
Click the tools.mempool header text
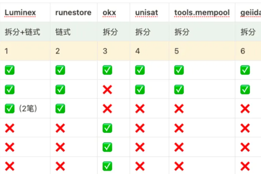click(x=198, y=13)
